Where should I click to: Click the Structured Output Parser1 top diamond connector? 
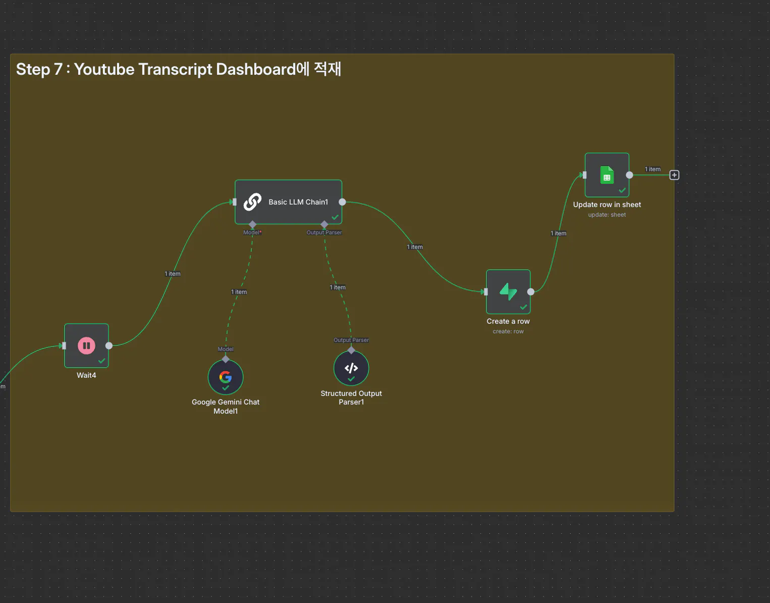(x=351, y=350)
